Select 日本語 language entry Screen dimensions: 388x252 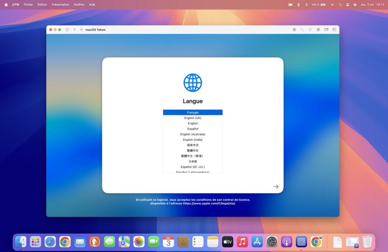[x=193, y=161]
